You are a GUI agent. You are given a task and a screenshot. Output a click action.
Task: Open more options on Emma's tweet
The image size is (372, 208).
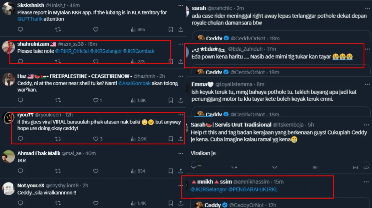[366, 85]
